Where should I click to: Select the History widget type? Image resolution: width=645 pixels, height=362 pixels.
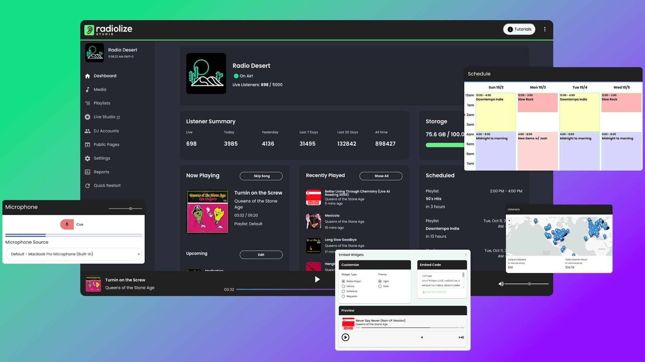click(x=343, y=286)
